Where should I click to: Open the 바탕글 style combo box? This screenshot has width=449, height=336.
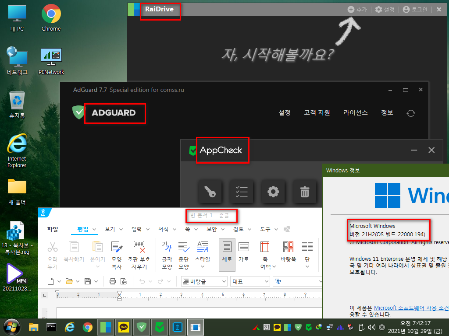204,281
